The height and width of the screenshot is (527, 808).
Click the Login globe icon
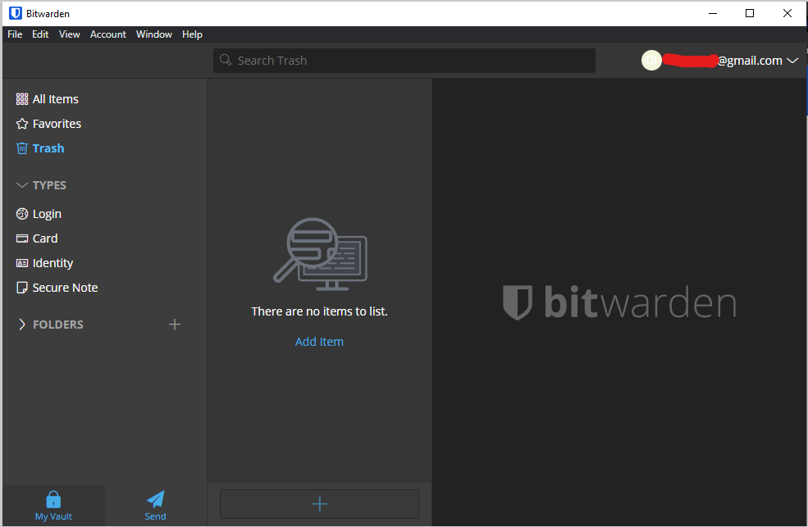(22, 214)
